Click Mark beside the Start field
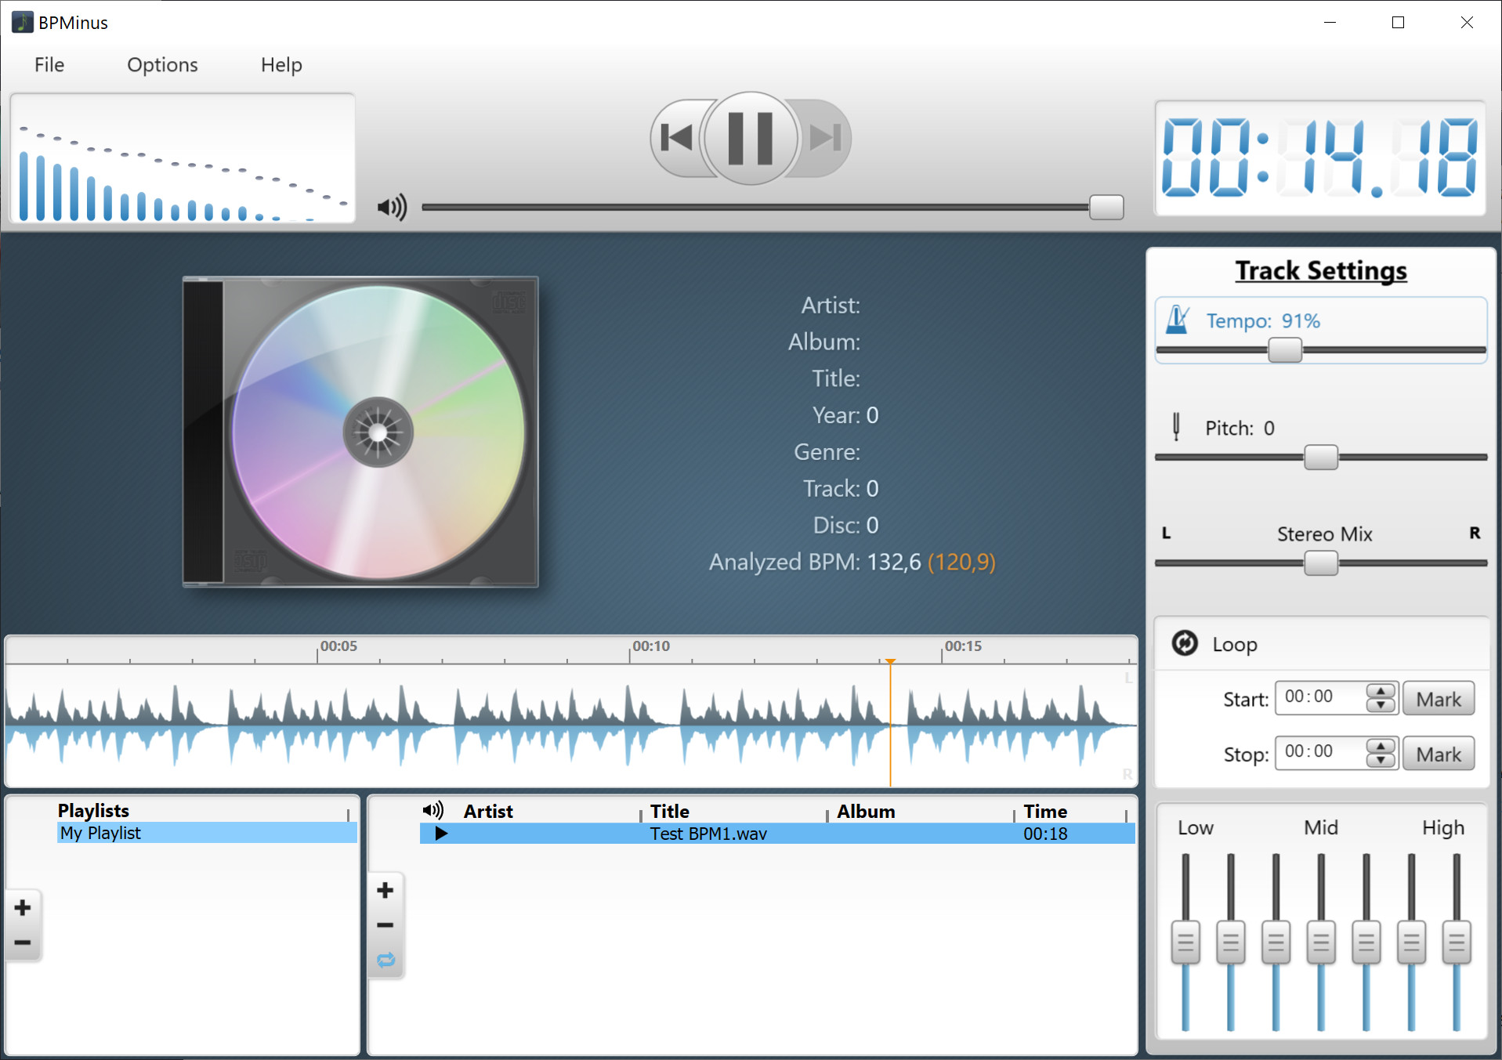This screenshot has width=1502, height=1060. 1439,699
